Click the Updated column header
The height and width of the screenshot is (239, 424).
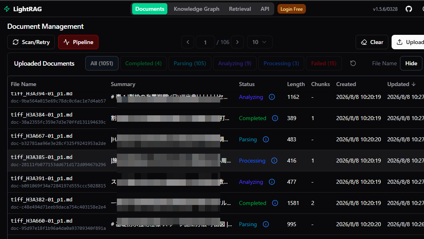[398, 84]
